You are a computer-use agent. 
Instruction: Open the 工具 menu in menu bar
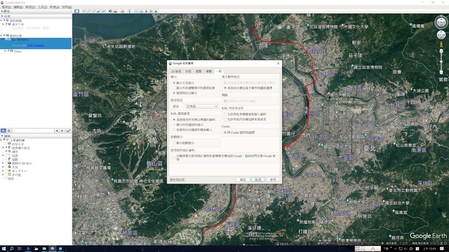[42, 7]
